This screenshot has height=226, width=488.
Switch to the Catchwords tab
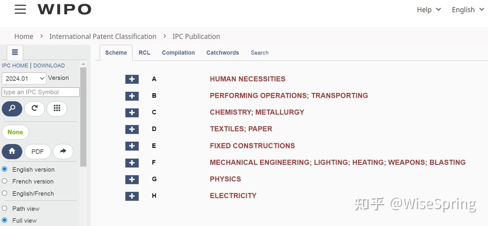coord(223,53)
